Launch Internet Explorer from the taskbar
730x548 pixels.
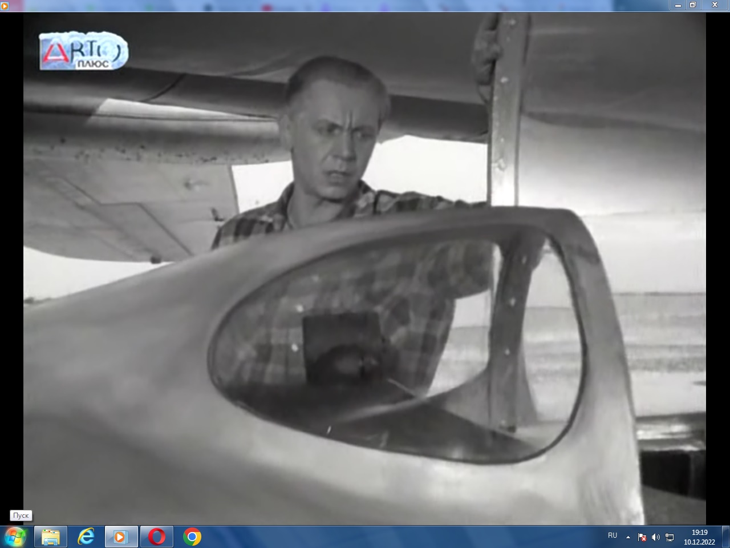86,537
